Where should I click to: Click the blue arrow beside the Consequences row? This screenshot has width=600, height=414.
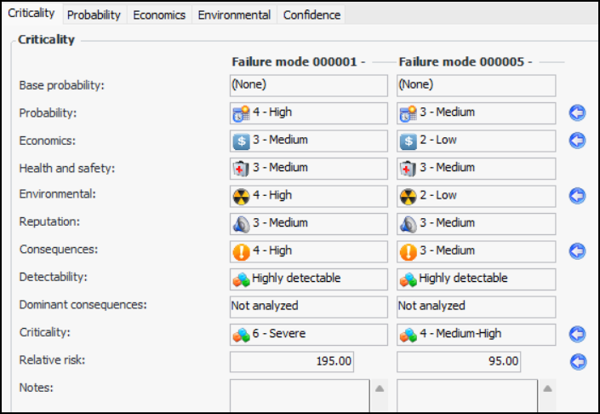pyautogui.click(x=578, y=251)
